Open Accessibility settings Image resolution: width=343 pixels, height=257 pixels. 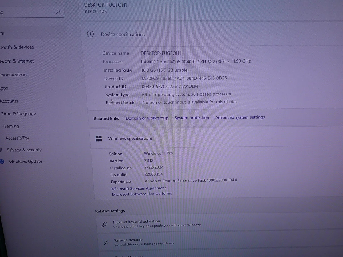tap(17, 138)
